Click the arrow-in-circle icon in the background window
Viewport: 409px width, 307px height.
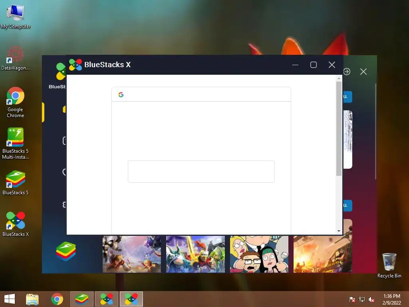[x=347, y=72]
